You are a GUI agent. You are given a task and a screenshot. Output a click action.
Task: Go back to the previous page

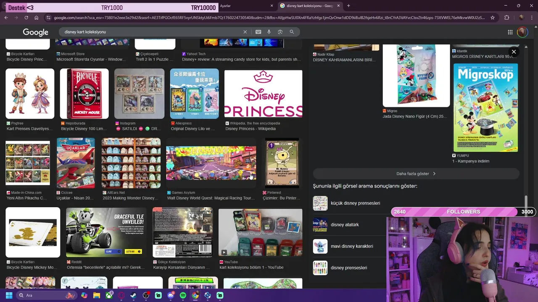coord(6,18)
